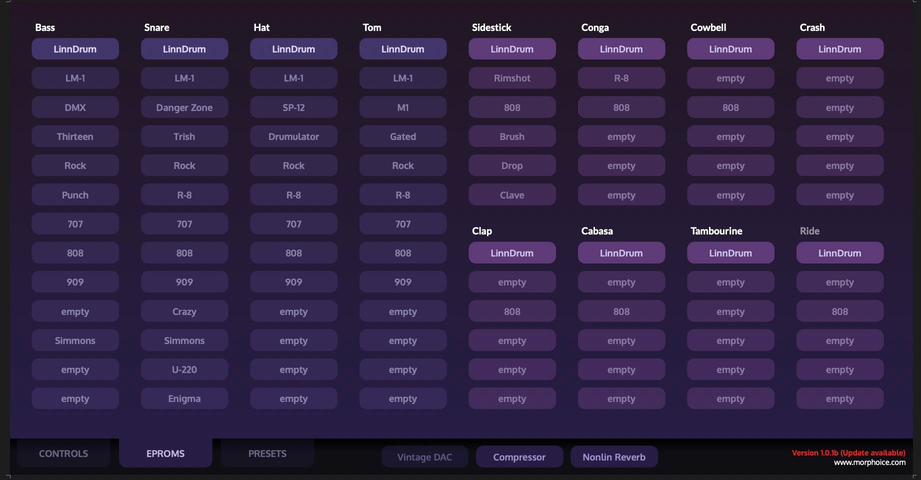Screen dimensions: 921x480
Task: Select Drumulator Hat EPROM
Action: coord(293,136)
